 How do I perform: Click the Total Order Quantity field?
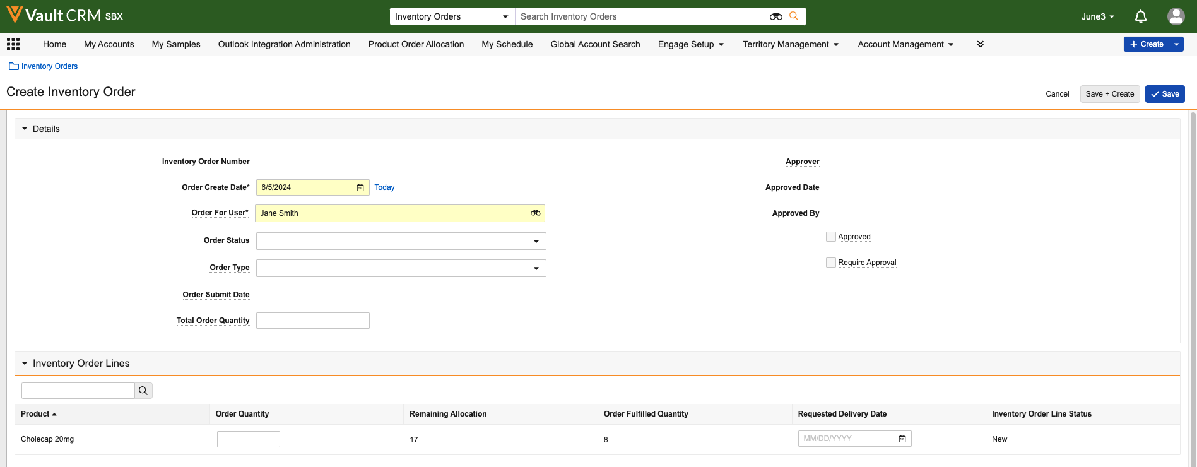pos(313,321)
